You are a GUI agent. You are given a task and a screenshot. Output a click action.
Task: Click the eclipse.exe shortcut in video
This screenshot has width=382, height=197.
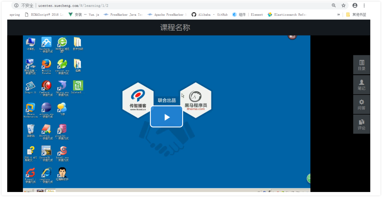coord(46,110)
